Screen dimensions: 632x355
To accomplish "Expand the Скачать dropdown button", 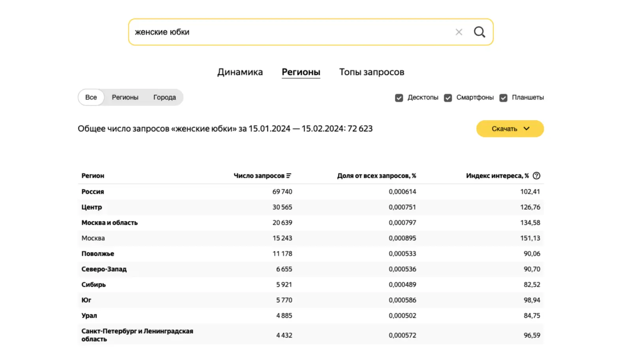I will (510, 129).
